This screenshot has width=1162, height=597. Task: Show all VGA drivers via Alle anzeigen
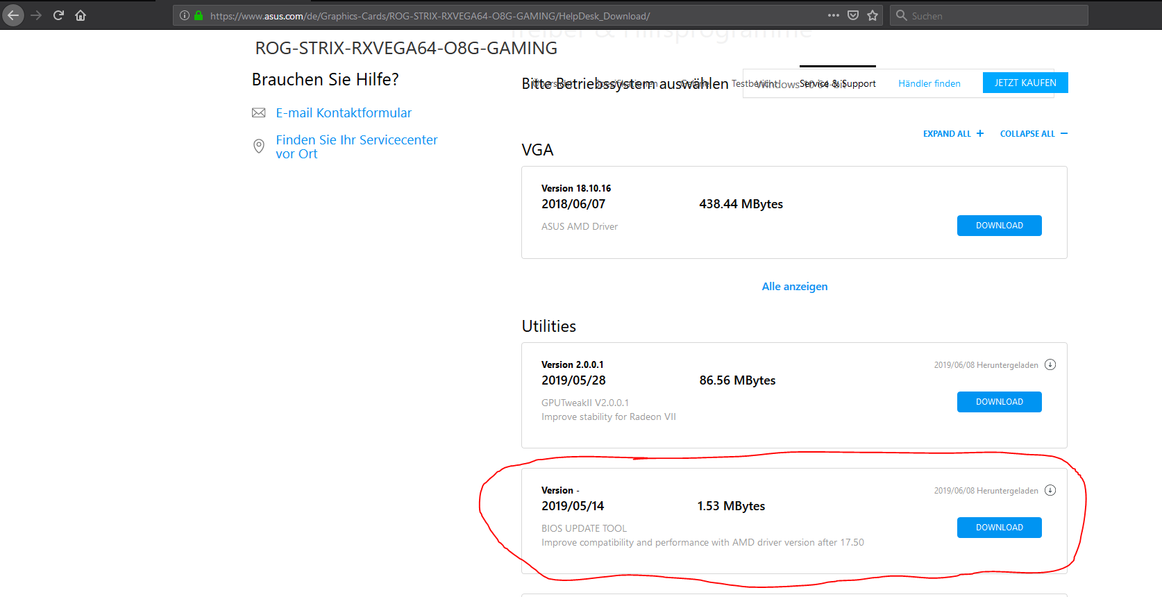(794, 286)
